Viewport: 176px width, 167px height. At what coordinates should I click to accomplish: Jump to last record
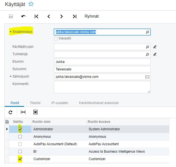pyautogui.click(x=74, y=16)
